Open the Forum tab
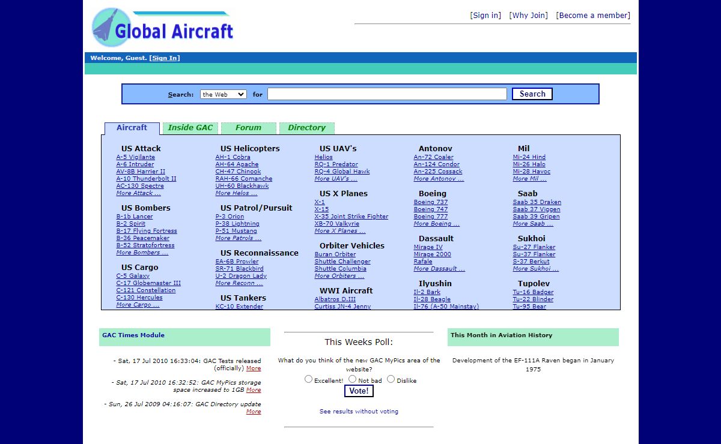Screen dimensions: 721x444 click(x=248, y=128)
